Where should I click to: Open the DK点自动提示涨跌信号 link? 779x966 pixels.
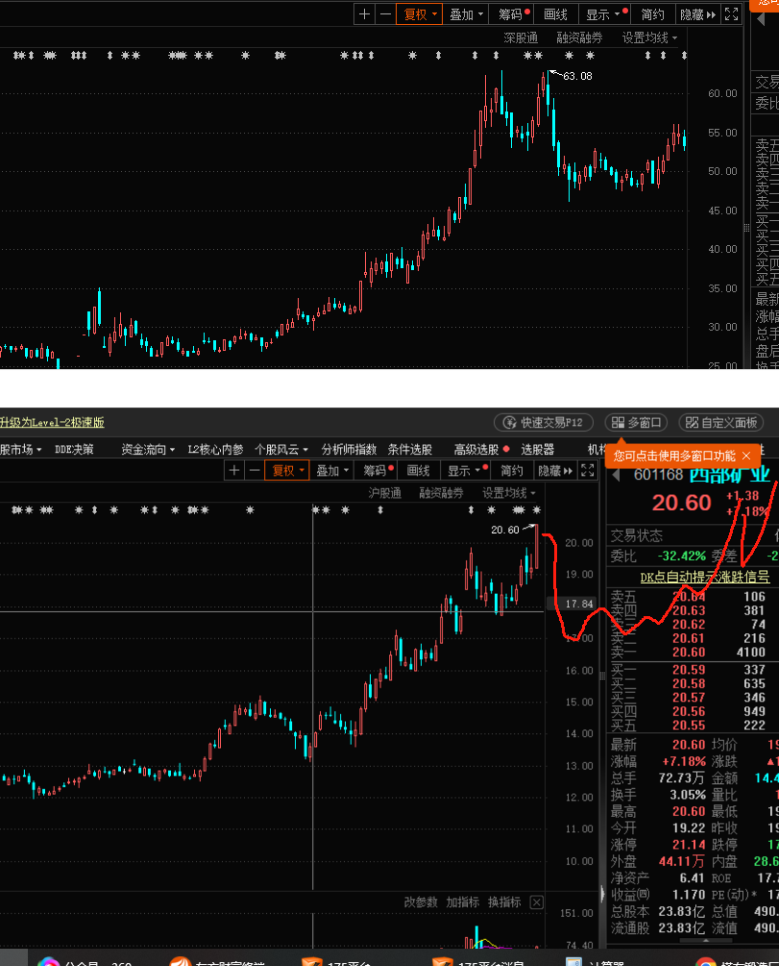click(x=704, y=577)
